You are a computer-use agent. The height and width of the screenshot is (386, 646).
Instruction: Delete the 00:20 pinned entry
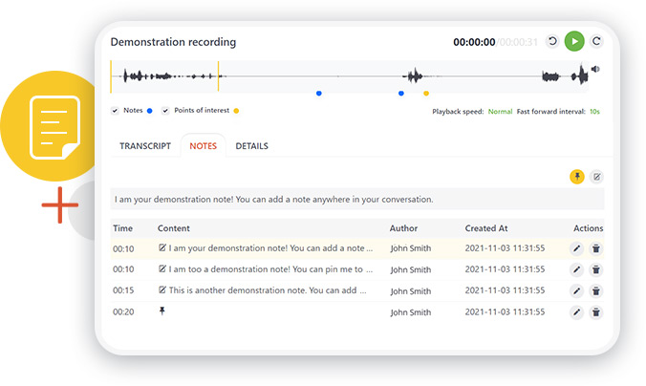coord(595,312)
